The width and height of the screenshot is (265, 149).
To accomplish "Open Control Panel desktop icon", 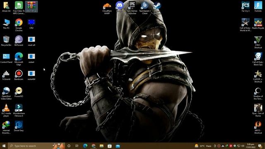I will point(6,58).
